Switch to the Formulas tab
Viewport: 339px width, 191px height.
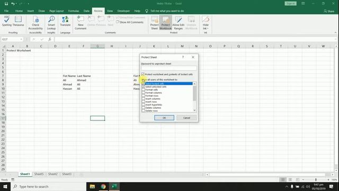point(74,11)
